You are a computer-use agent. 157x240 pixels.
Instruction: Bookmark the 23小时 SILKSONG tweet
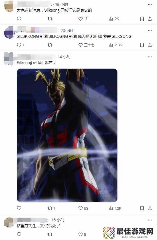pos(142,45)
